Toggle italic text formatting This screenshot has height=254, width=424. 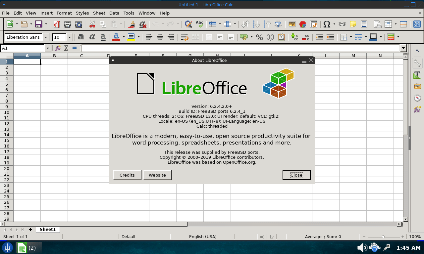92,37
